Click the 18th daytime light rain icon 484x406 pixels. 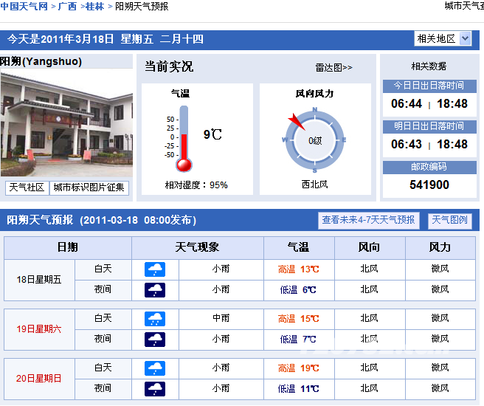click(x=155, y=269)
